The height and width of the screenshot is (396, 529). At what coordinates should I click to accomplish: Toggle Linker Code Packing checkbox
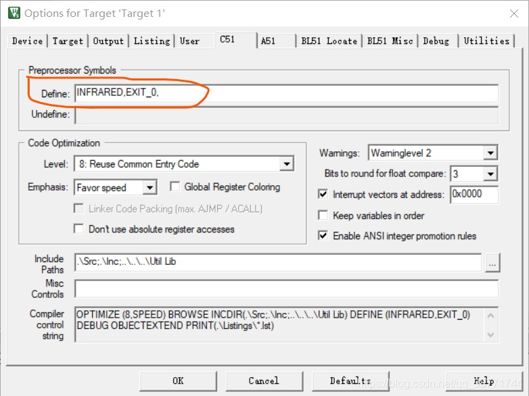[x=78, y=209]
